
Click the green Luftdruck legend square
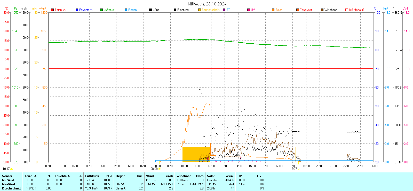101,10
